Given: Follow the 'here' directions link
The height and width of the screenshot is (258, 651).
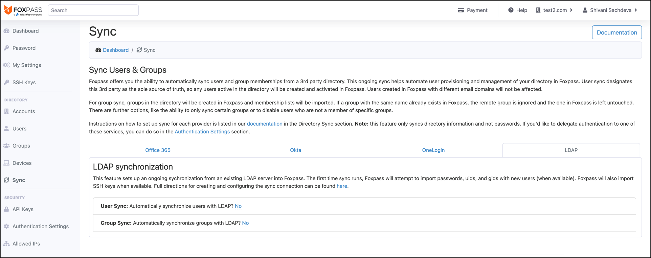Looking at the screenshot, I should click(342, 186).
